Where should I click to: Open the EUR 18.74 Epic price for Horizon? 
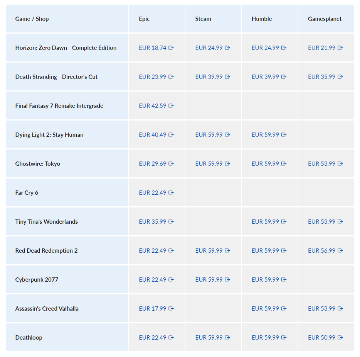click(153, 48)
